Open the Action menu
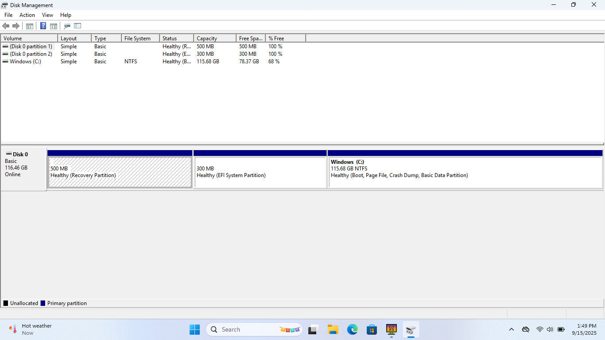The height and width of the screenshot is (340, 605). (27, 15)
